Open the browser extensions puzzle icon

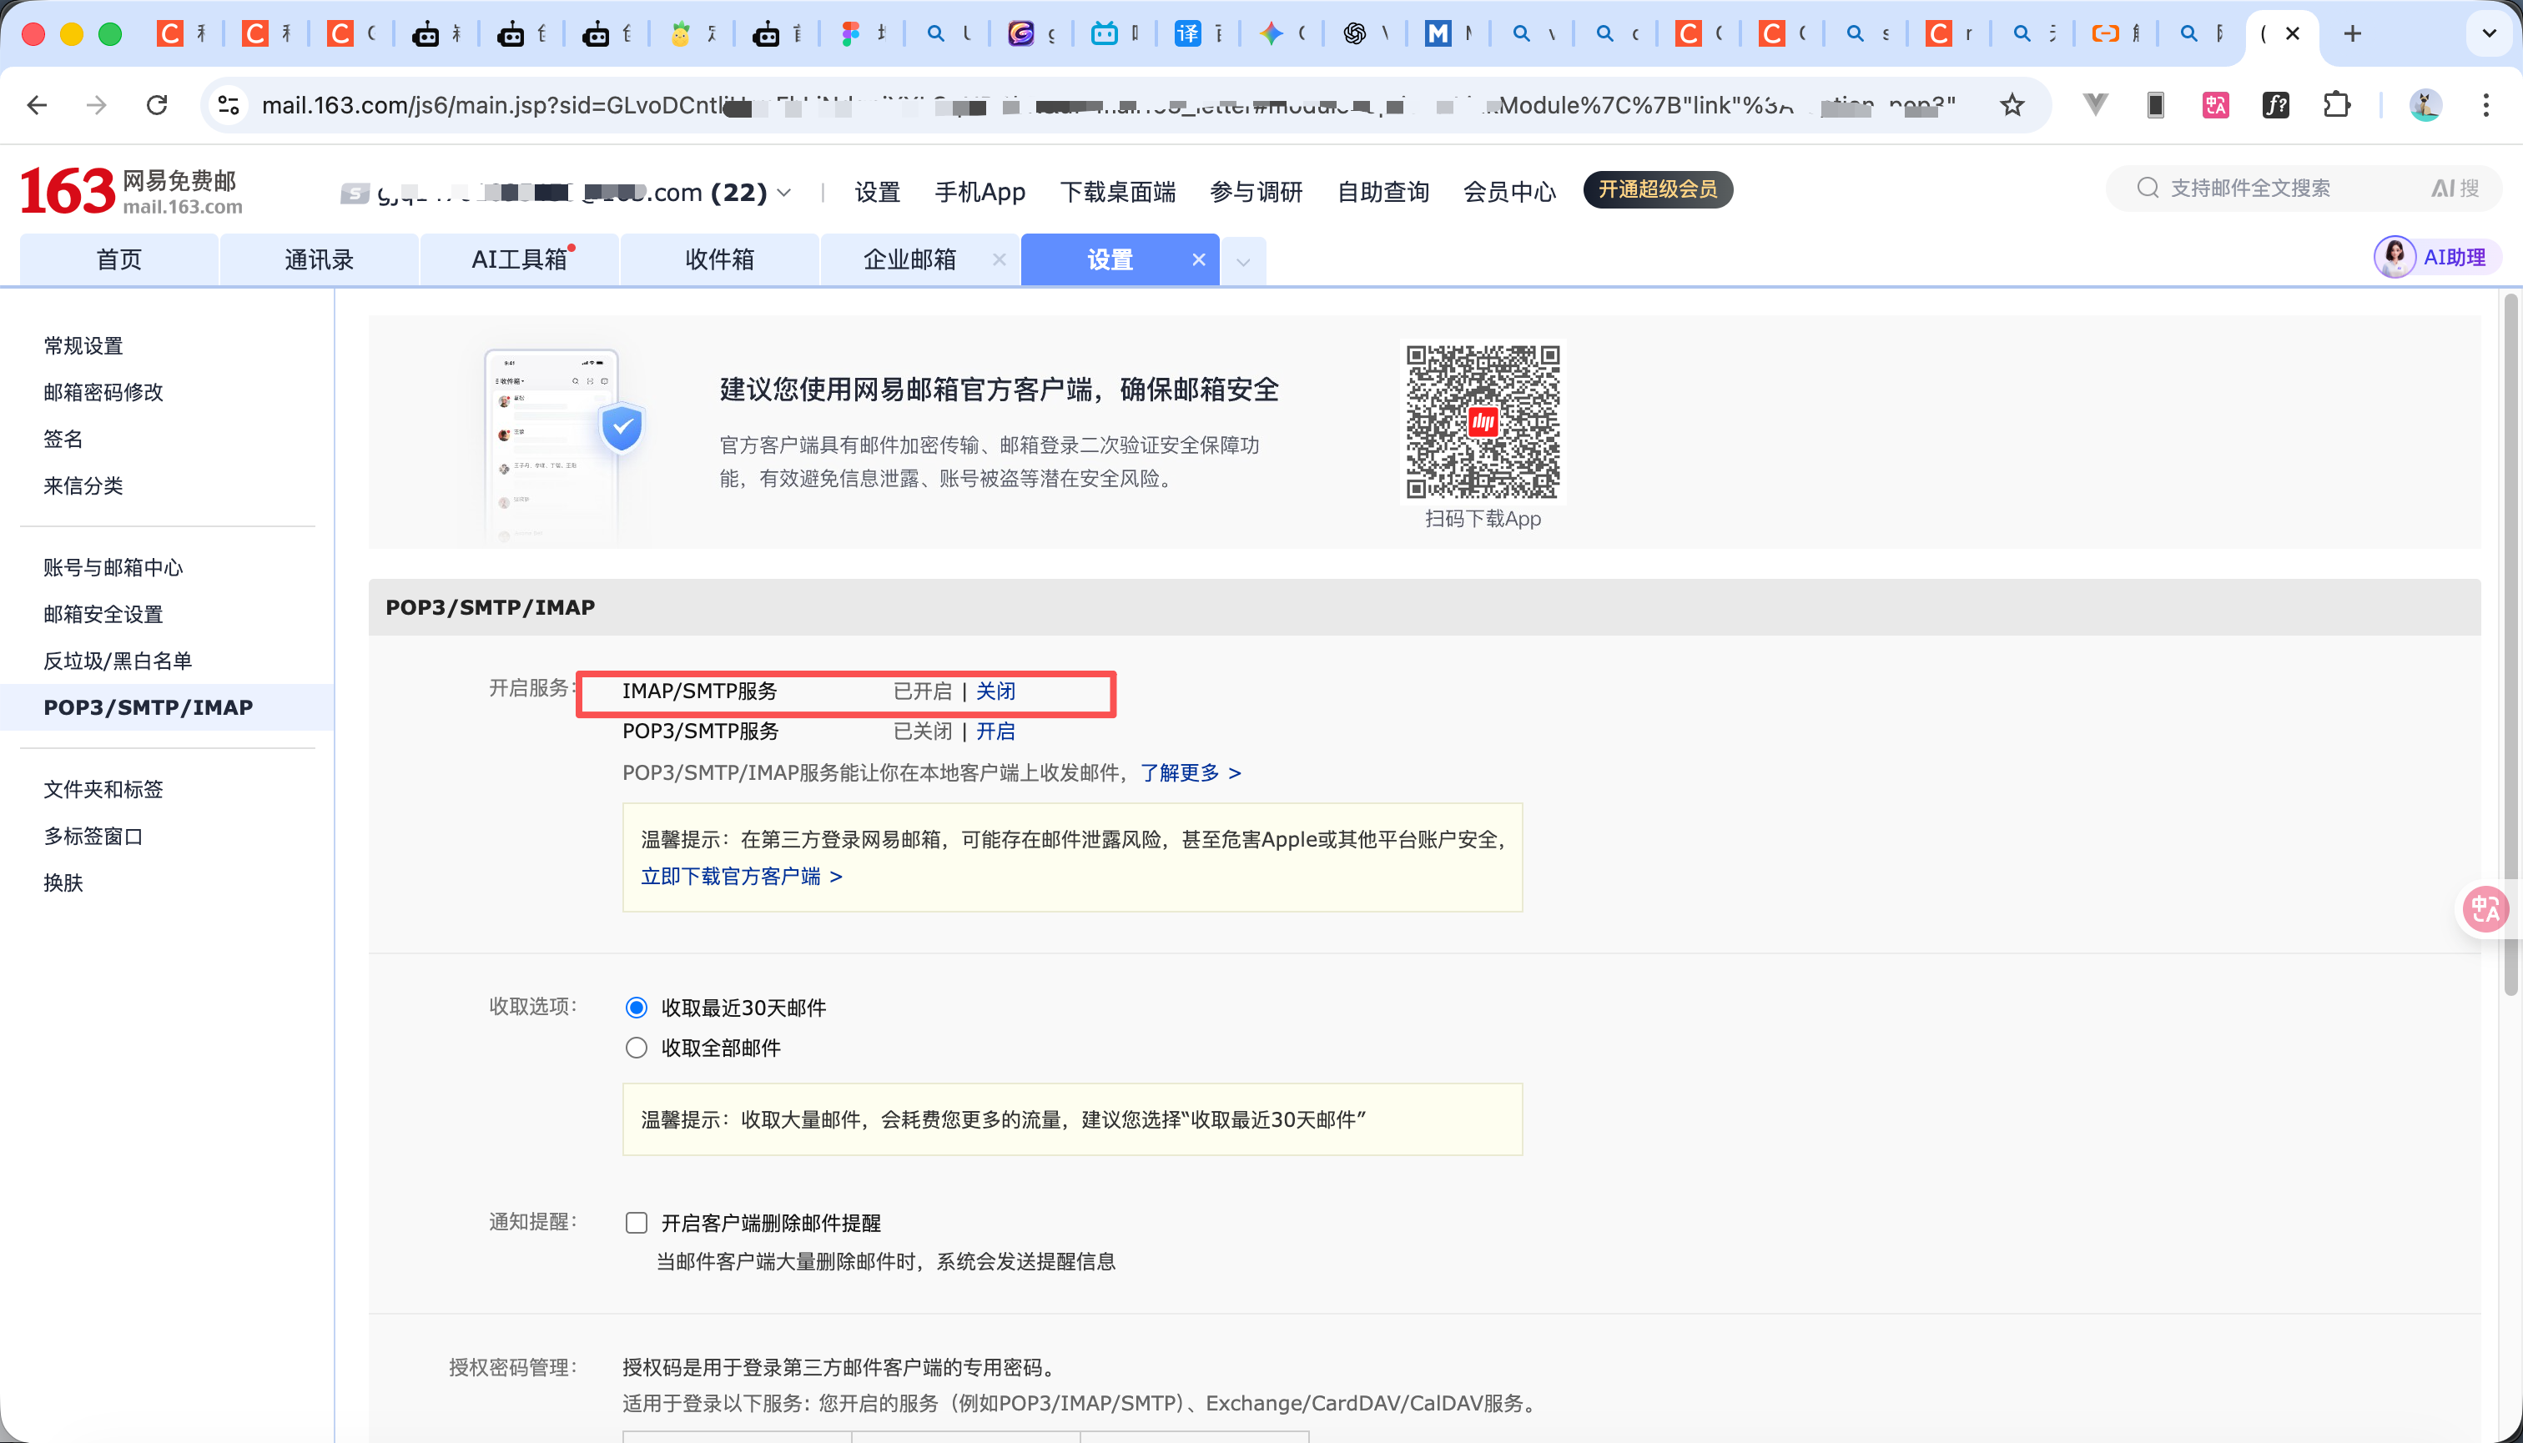[x=2338, y=104]
